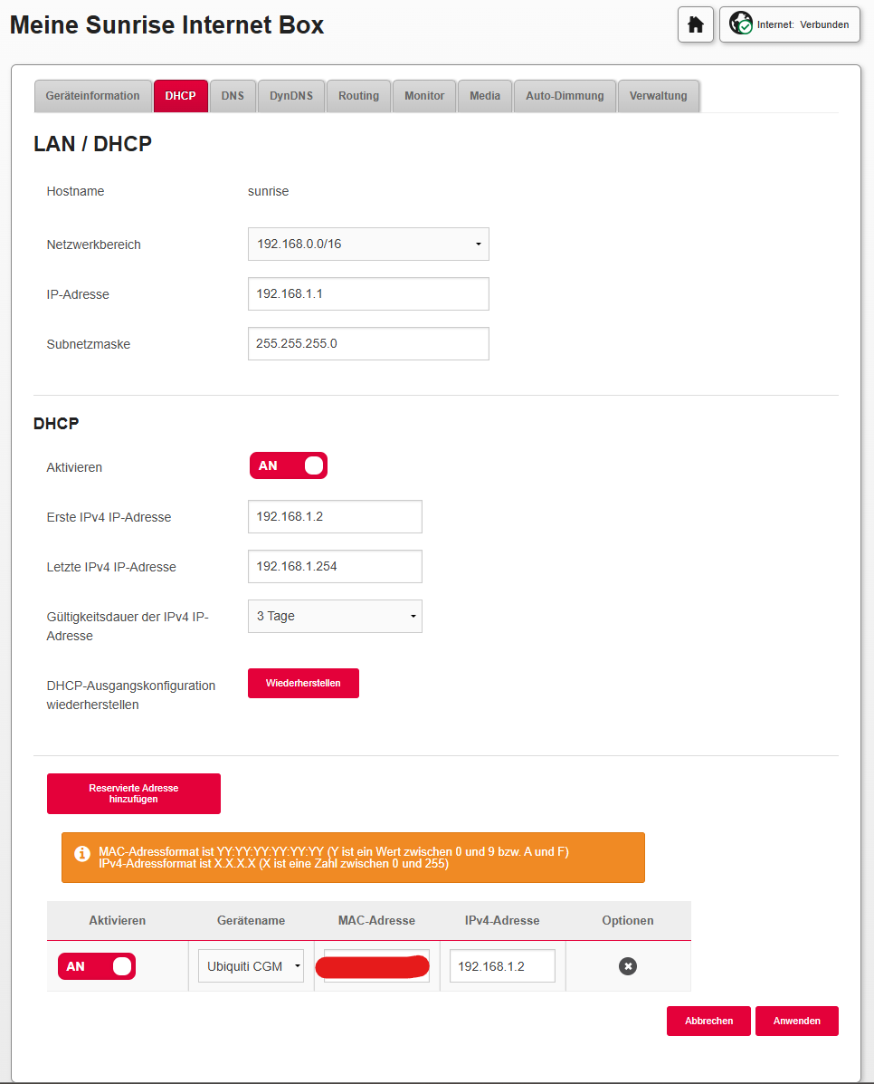Click the Internet connection status globe icon

click(x=741, y=24)
